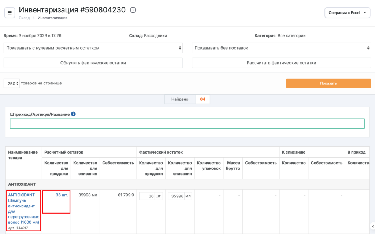Viewport: 375px width, 234px height.
Task: Open the Операции с Excel dropdown
Action: click(347, 12)
